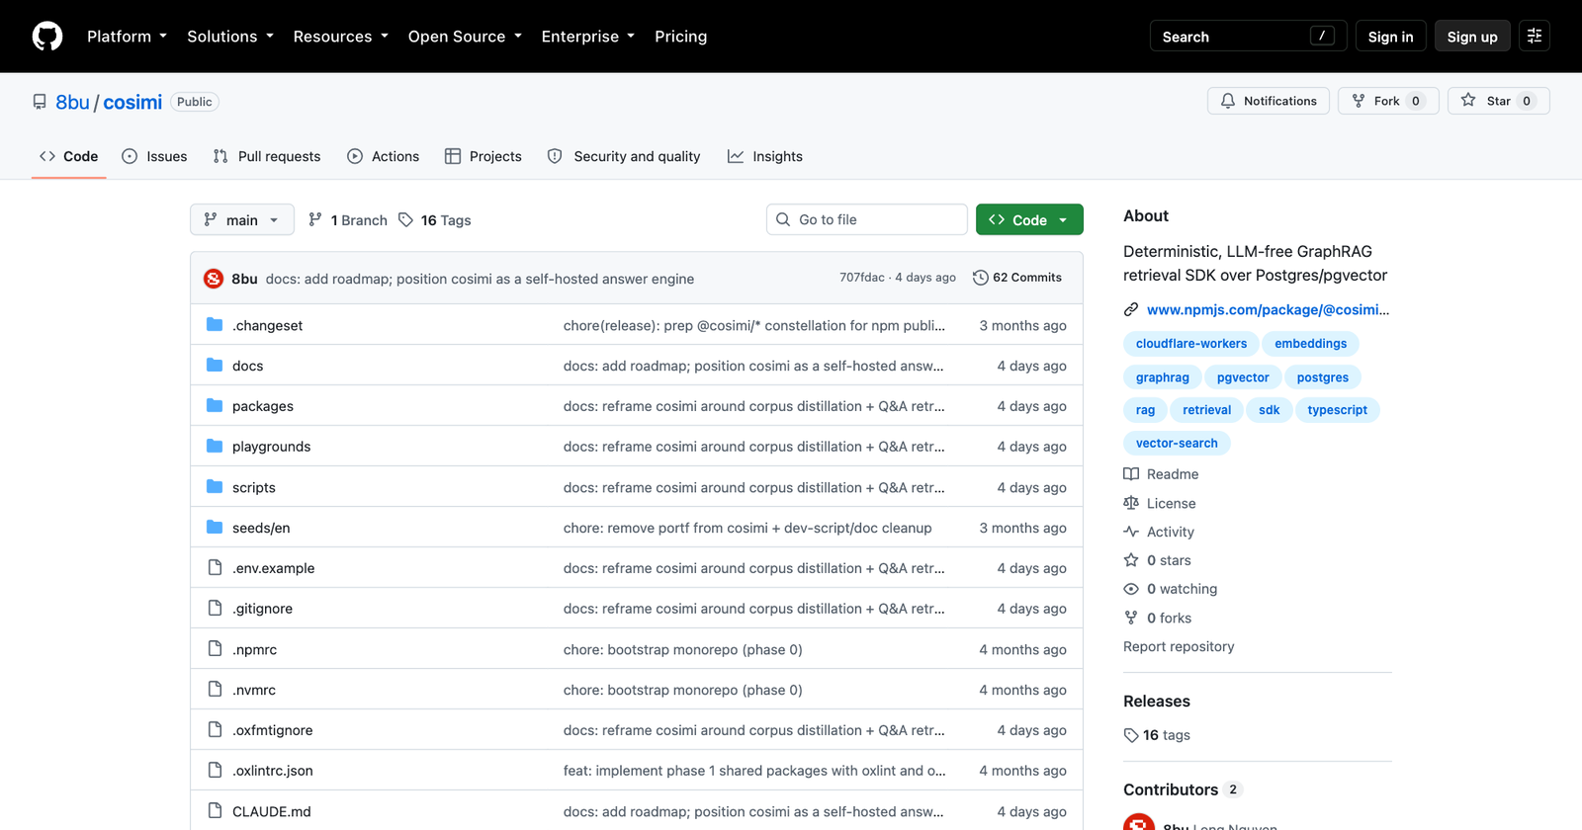
Task: Select the cloudflare-workers topic tag
Action: coord(1191,344)
